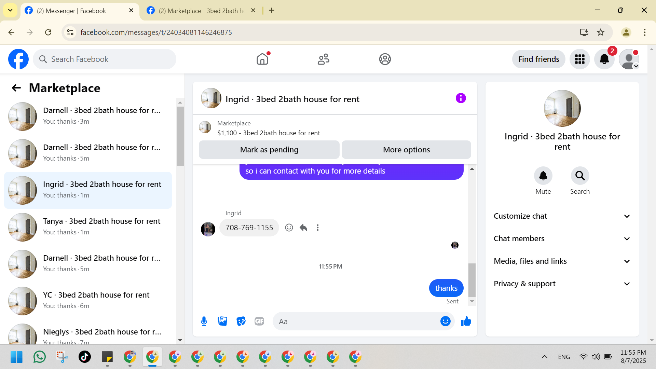This screenshot has width=656, height=369.
Task: Type in the Aa message field
Action: click(x=355, y=321)
